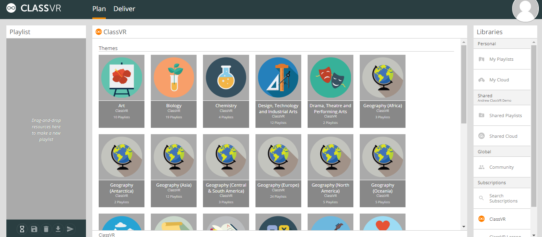542x237 pixels.
Task: Open Geography (Africa) globe image
Action: pos(382,77)
